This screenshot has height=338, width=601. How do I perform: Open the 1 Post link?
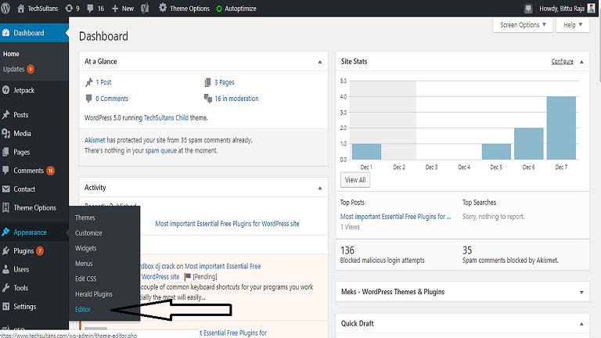point(103,82)
